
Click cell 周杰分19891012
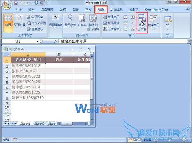coord(28,66)
